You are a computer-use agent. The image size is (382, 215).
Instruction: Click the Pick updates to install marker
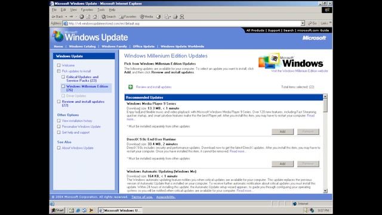[x=58, y=71]
